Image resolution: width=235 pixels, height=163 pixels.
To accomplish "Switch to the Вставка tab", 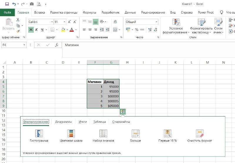I will 40,12.
